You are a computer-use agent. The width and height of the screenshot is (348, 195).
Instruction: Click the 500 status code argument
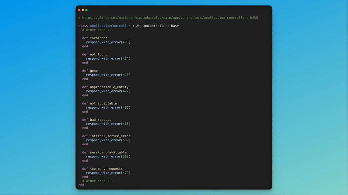tap(125, 140)
